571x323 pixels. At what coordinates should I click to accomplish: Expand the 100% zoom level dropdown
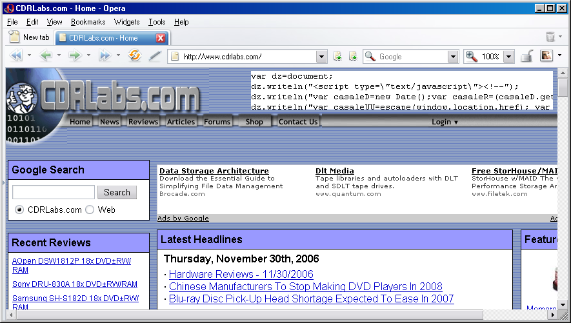pyautogui.click(x=508, y=57)
